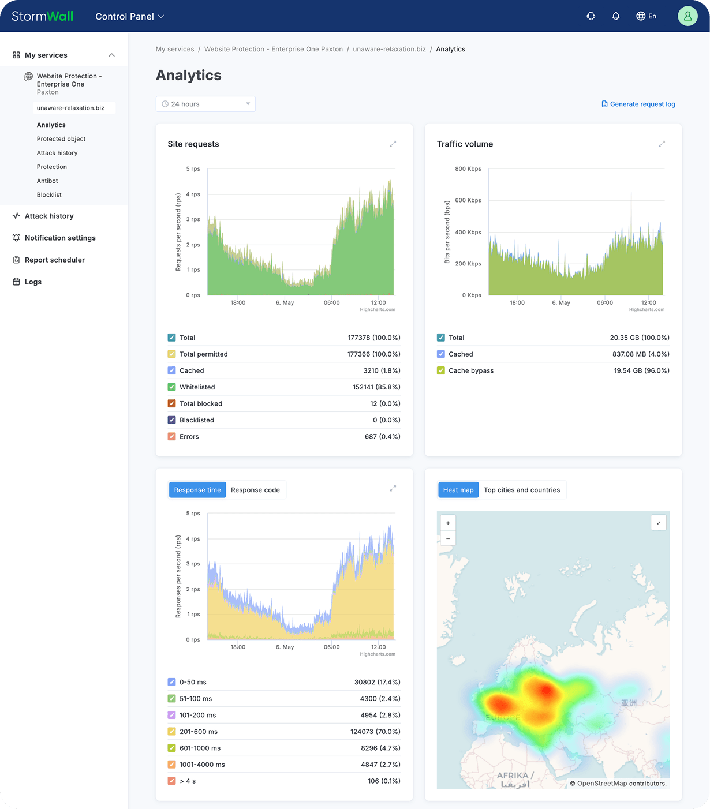The width and height of the screenshot is (710, 809).
Task: Open the support headset icon
Action: [591, 16]
